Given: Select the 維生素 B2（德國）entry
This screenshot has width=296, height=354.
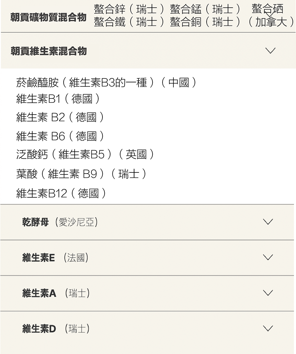Looking at the screenshot, I should (60, 118).
